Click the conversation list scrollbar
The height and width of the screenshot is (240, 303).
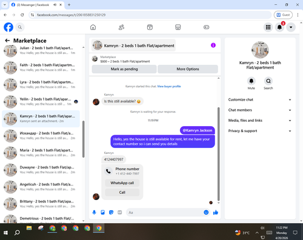84,139
